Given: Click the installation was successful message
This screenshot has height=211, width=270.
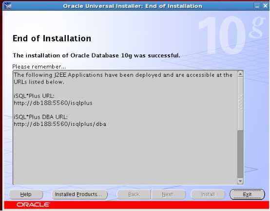Looking at the screenshot, I should point(96,55).
